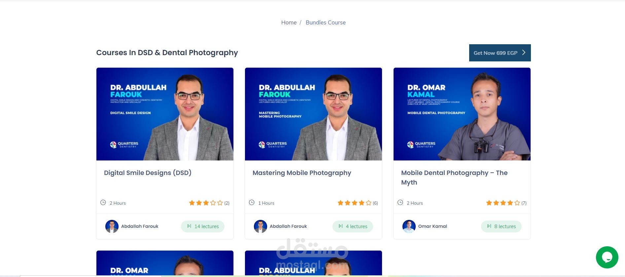Click play icon beside 14 lectures
Image resolution: width=625 pixels, height=277 pixels.
[189, 226]
